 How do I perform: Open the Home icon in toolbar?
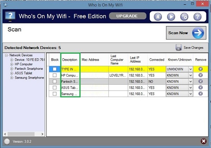pos(158,17)
